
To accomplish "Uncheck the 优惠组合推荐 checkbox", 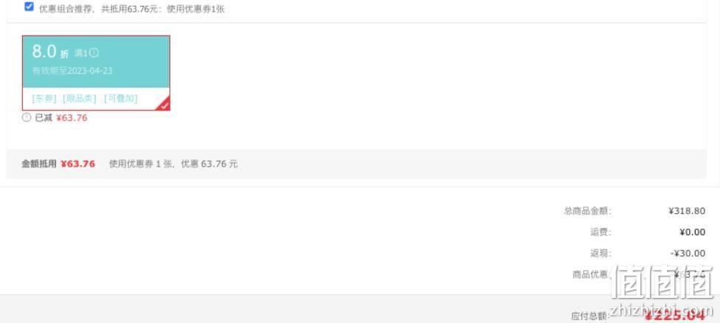I will pos(29,7).
